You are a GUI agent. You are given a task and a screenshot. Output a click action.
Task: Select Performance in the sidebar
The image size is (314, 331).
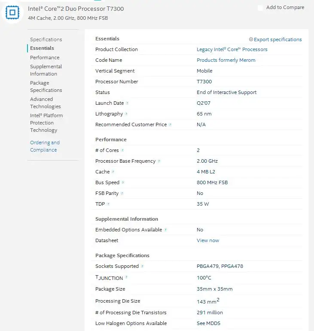point(45,58)
